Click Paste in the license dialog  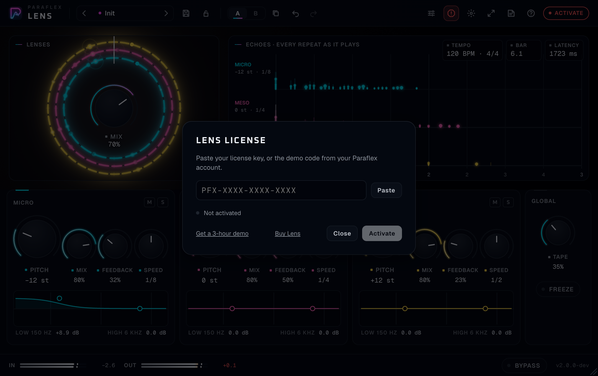(x=386, y=190)
